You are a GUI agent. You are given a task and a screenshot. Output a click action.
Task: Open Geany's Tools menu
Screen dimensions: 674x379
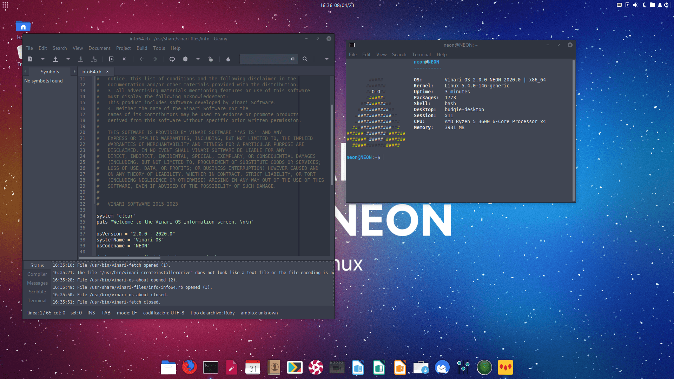[x=159, y=48]
